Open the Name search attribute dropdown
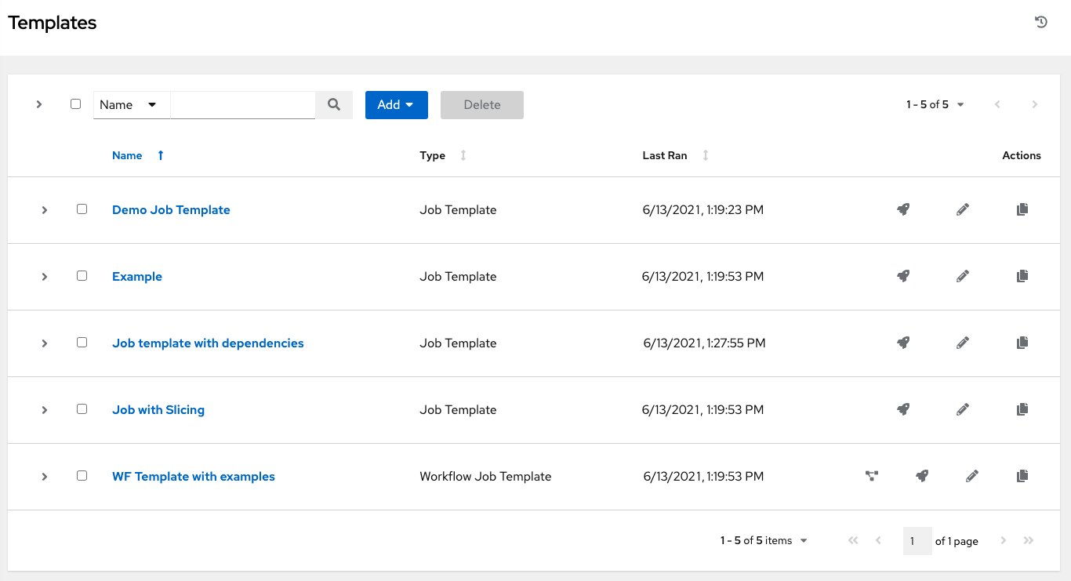The width and height of the screenshot is (1071, 581). tap(131, 104)
